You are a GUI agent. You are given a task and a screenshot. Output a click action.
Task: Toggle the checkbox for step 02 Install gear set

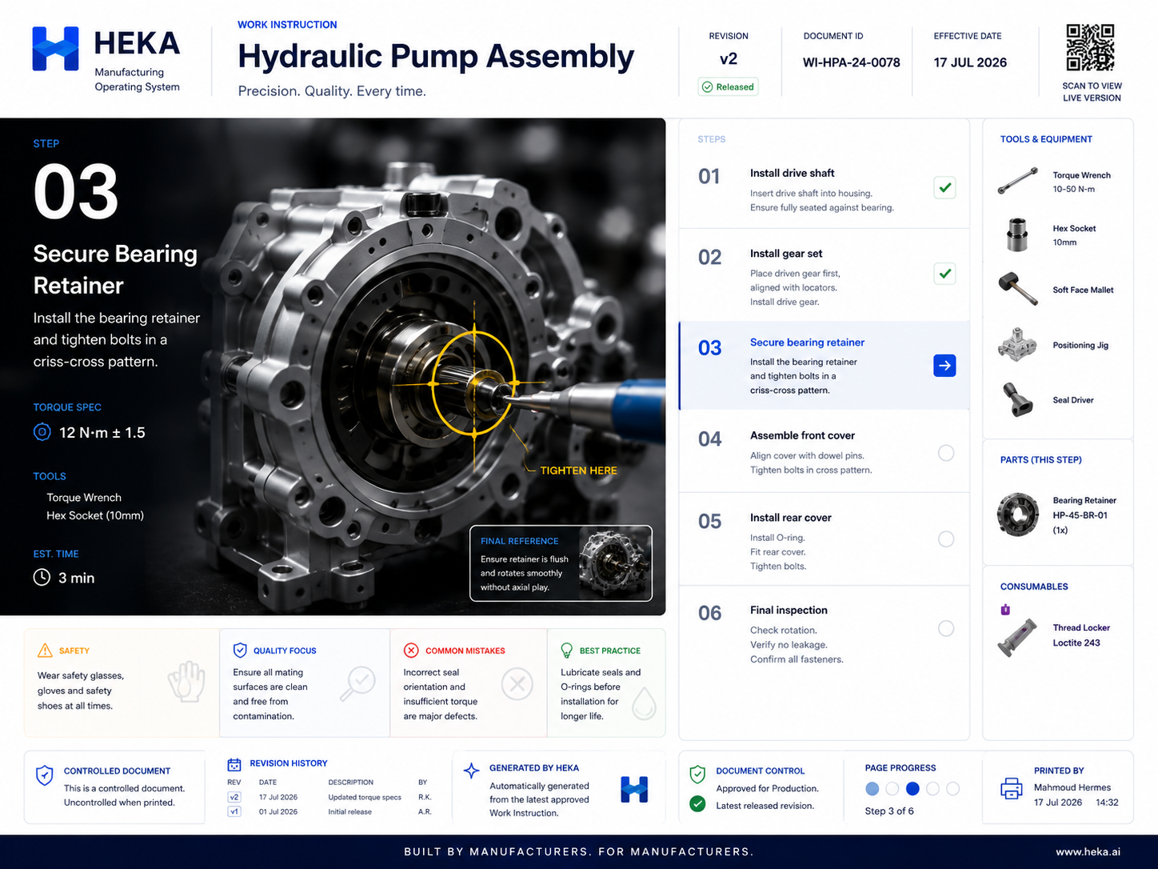(x=944, y=274)
